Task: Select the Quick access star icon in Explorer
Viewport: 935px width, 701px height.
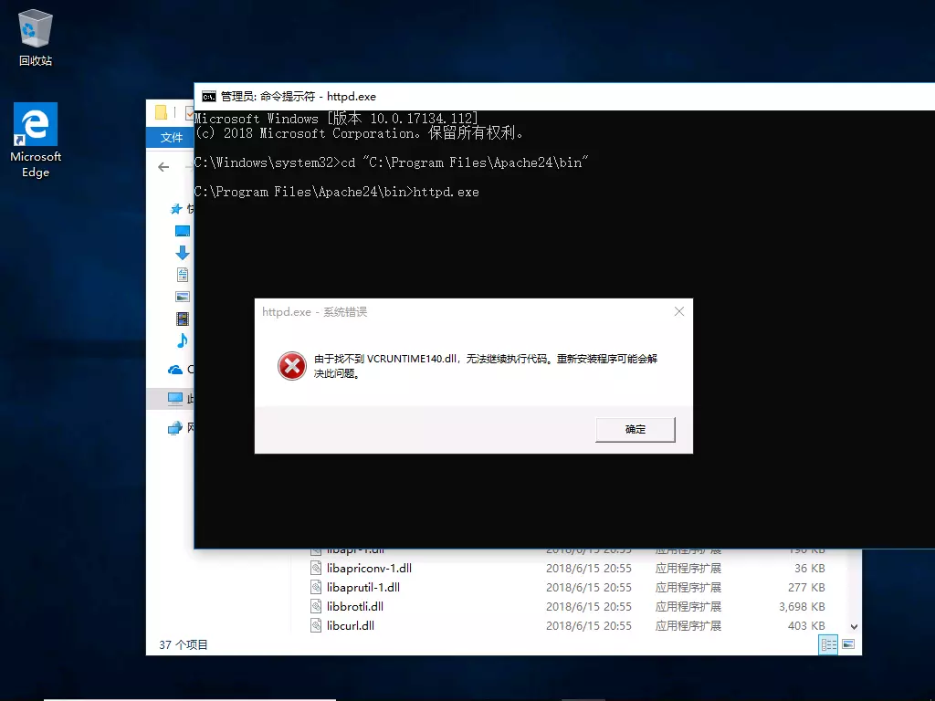Action: pyautogui.click(x=176, y=209)
